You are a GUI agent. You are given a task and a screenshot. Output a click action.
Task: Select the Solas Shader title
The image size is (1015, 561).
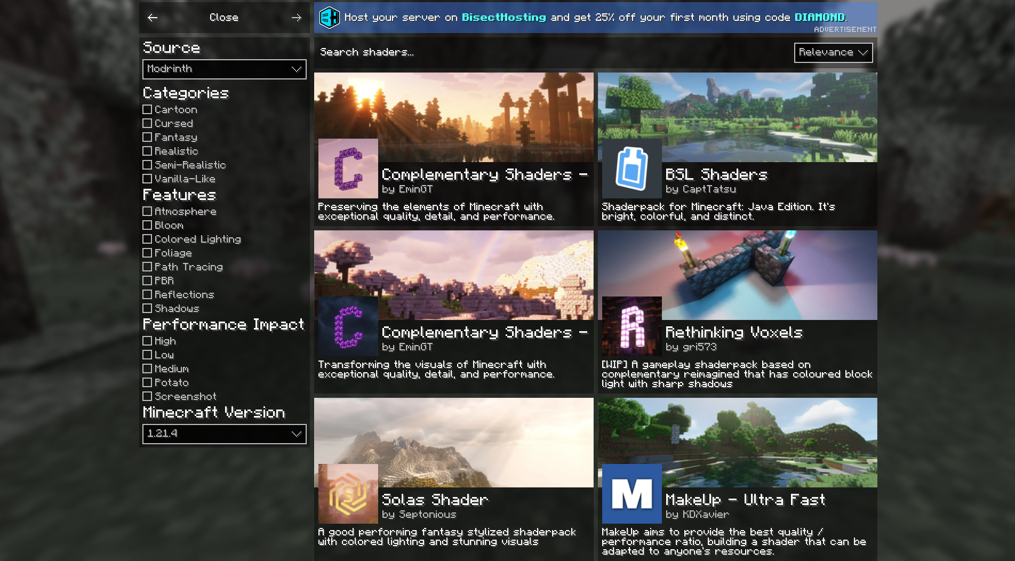click(435, 500)
